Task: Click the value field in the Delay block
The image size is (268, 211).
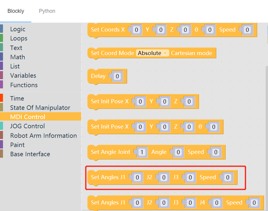Action: pyautogui.click(x=117, y=76)
